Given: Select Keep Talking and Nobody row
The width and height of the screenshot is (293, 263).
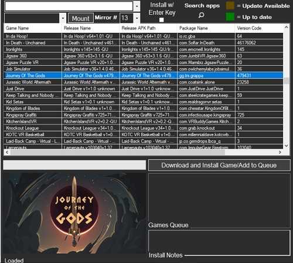Looking at the screenshot, I should [144, 95].
